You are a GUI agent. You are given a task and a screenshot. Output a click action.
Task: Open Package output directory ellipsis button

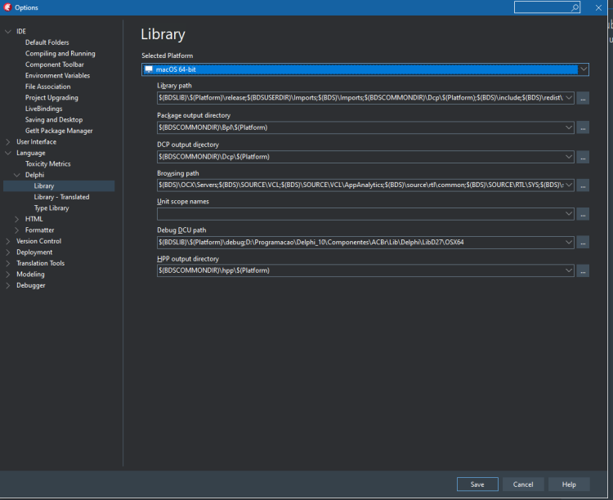583,127
